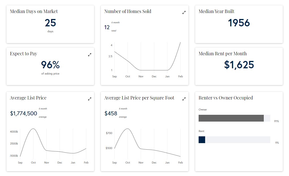289x176 pixels.
Task: Click the 91% Owner percentage label
Action: (x=276, y=121)
